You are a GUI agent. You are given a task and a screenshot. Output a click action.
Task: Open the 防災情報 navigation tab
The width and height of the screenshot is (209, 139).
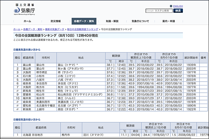[x=55, y=21]
